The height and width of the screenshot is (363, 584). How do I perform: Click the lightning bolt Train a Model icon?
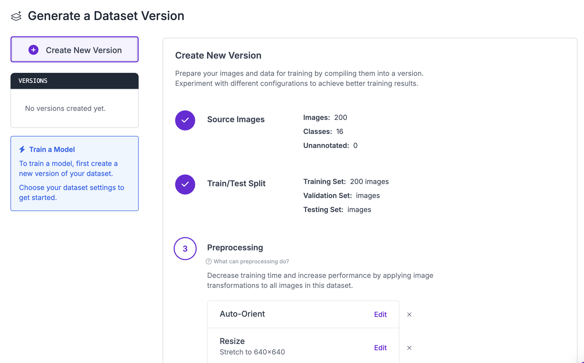pyautogui.click(x=22, y=149)
